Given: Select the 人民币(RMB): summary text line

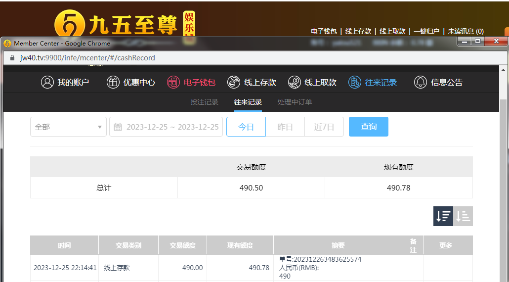Looking at the screenshot, I should coord(299,268).
